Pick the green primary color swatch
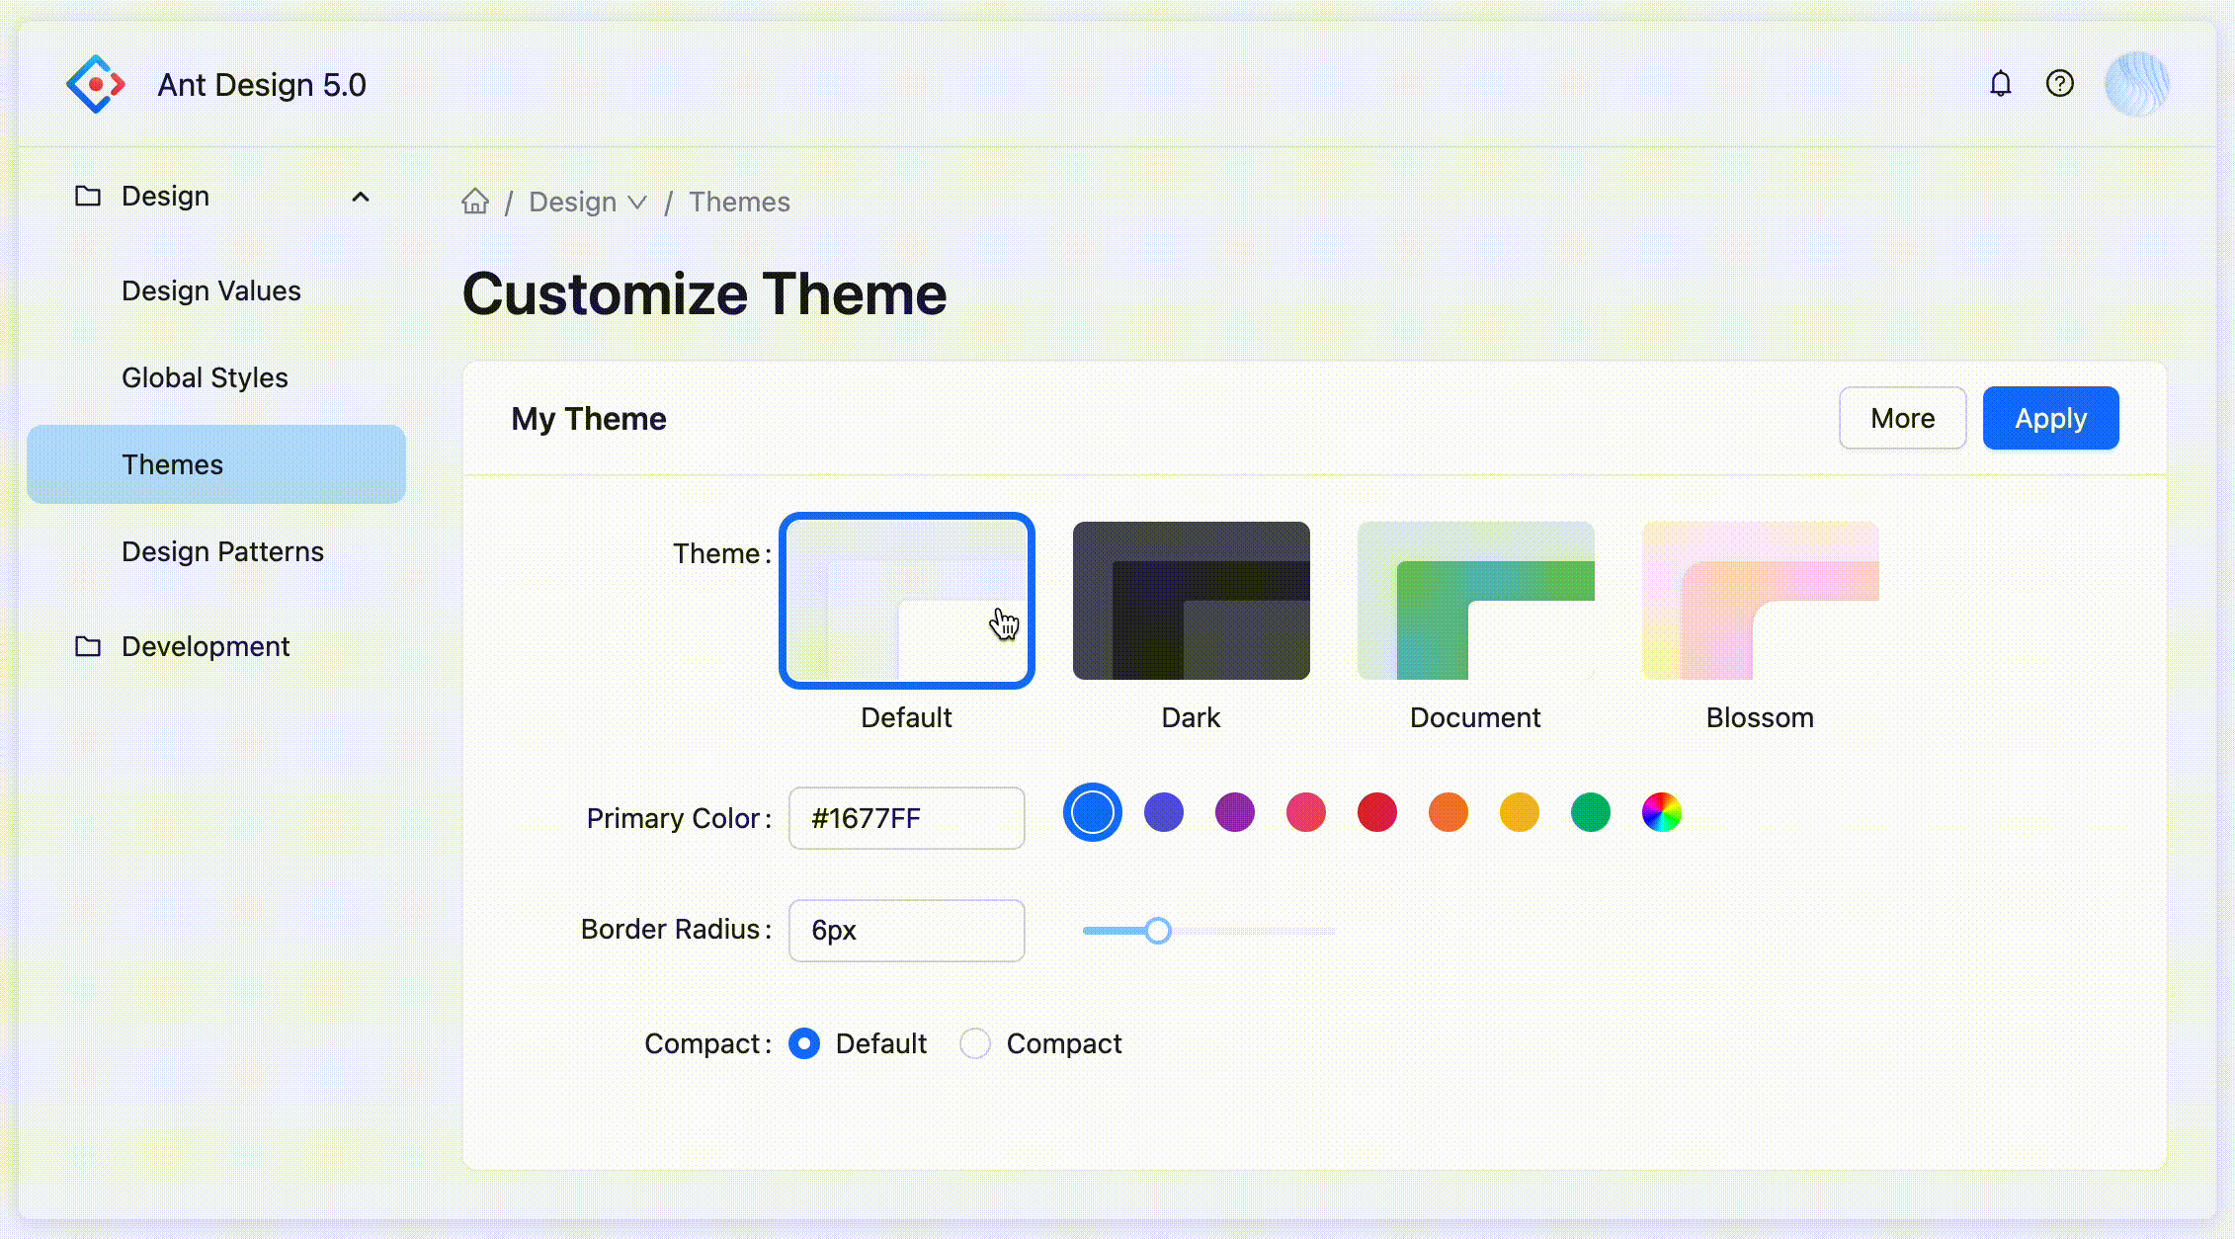The image size is (2235, 1239). (1590, 812)
